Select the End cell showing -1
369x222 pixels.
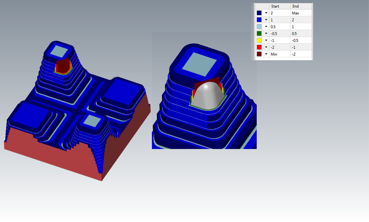pos(301,47)
